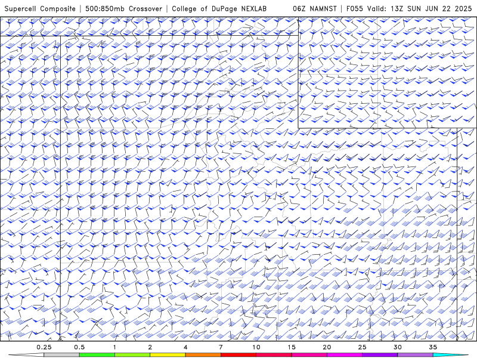Click the legend value '30'
Image resolution: width=477 pixels, height=358 pixels.
tap(397, 347)
